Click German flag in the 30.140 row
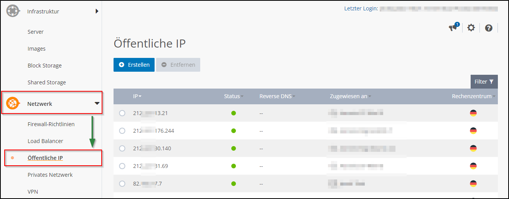 point(473,148)
